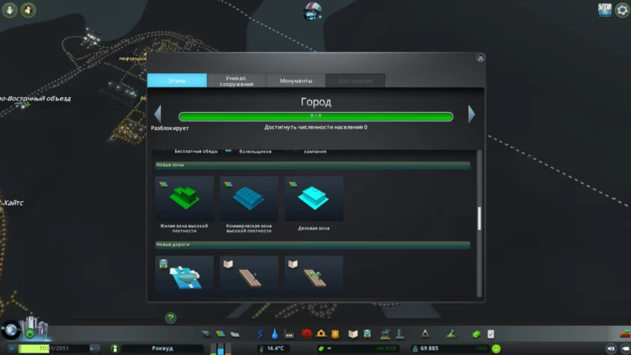The width and height of the screenshot is (631, 355).
Task: Open the Chirper bird feed
Action: [x=313, y=11]
